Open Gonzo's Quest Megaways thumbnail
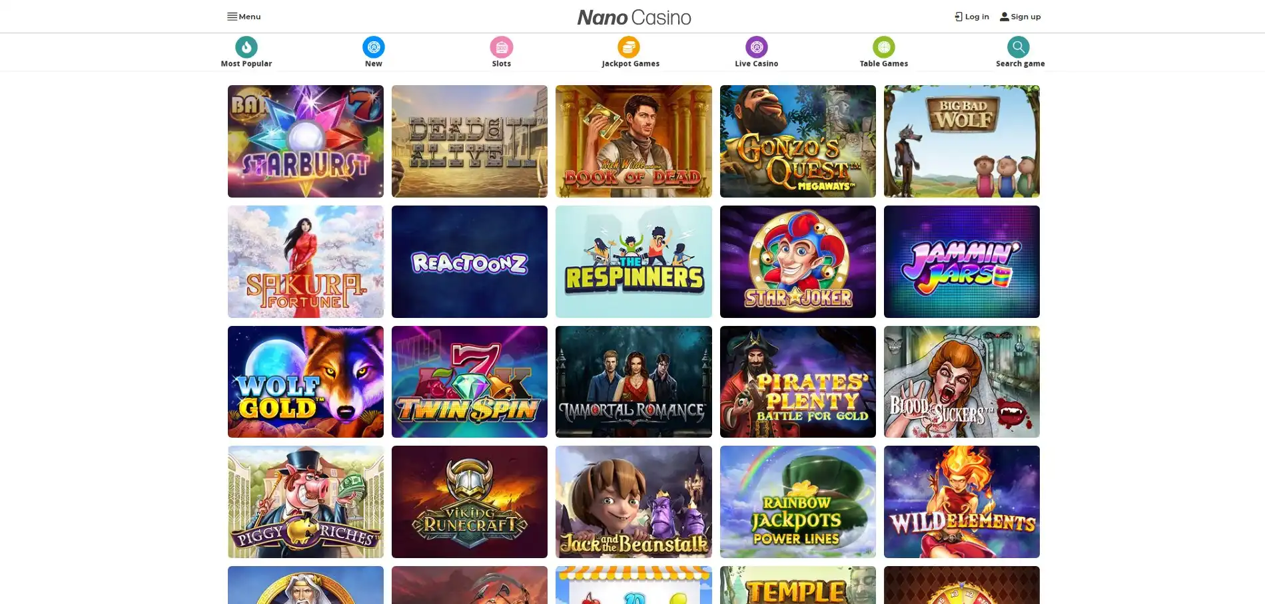 click(x=798, y=141)
